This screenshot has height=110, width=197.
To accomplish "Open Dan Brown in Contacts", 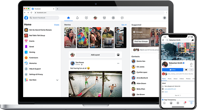I will pyautogui.click(x=138, y=94).
